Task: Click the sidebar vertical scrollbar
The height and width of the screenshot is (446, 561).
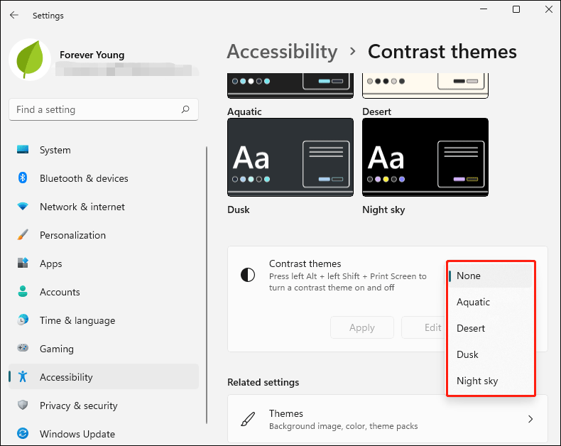Action: pos(207,285)
